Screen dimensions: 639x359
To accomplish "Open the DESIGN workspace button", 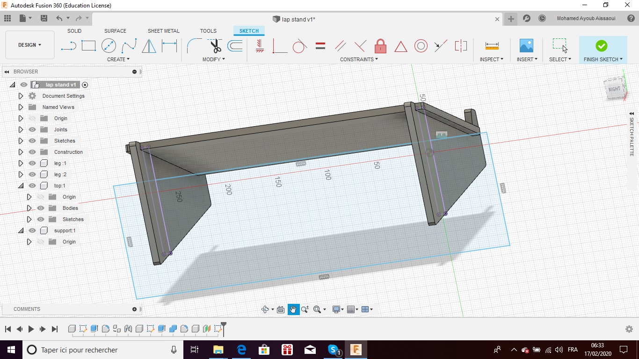I will [29, 45].
